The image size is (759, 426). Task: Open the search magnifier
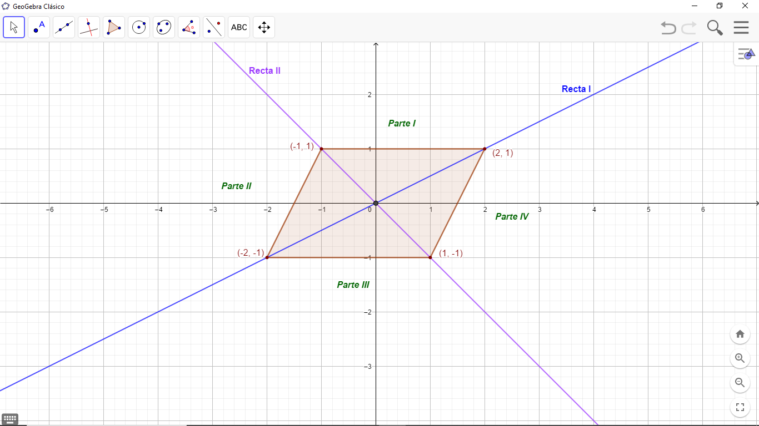[x=715, y=28]
